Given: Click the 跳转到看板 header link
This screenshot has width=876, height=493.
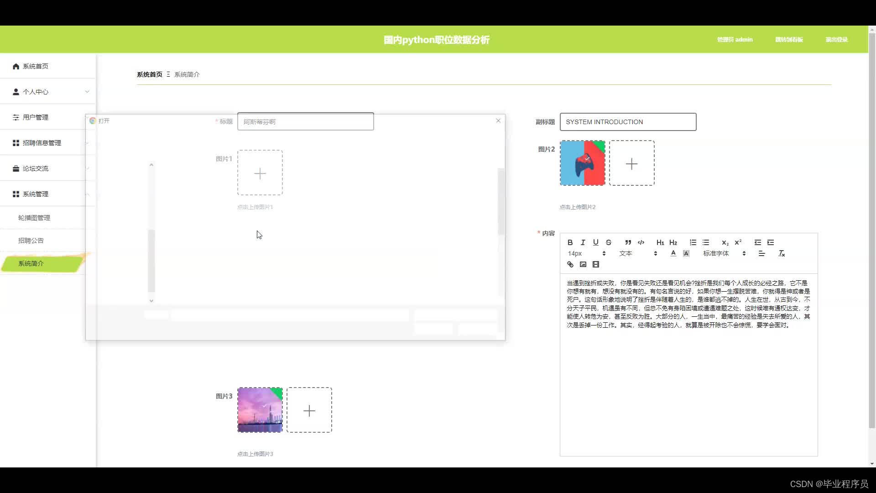Looking at the screenshot, I should click(789, 40).
